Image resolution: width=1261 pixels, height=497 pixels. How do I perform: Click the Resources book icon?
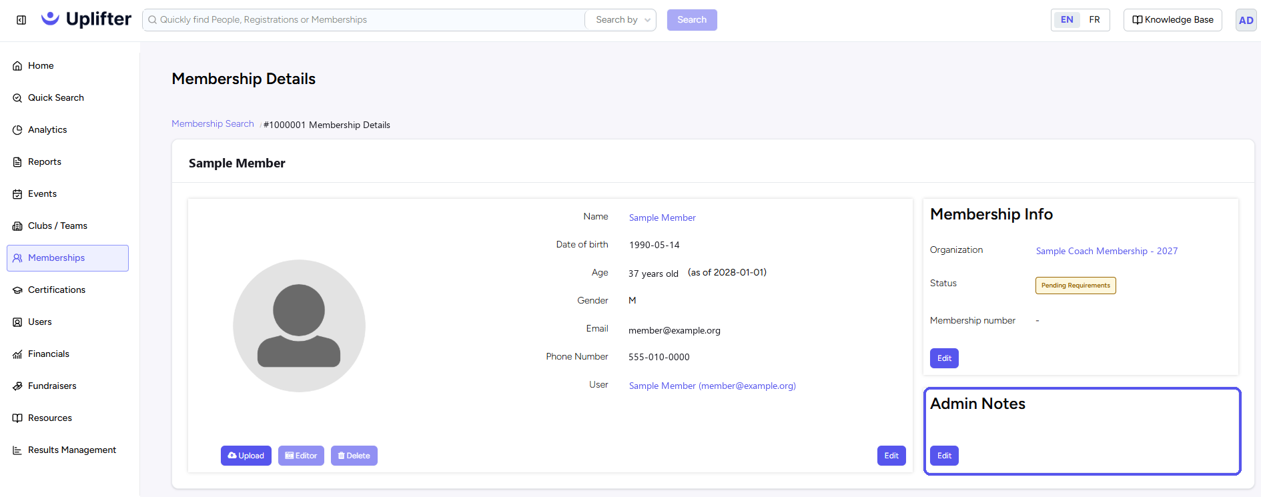(17, 418)
